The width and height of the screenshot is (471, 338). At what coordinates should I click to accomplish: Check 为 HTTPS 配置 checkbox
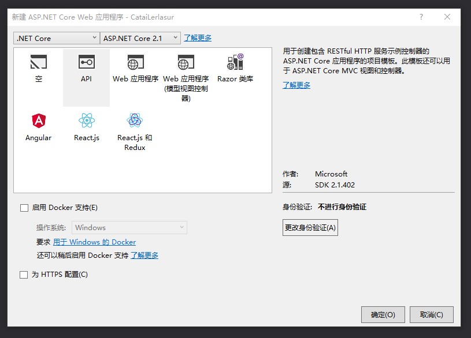(24, 275)
